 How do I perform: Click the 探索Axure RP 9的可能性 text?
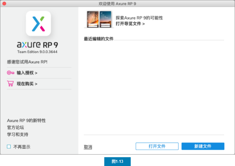[139, 18]
